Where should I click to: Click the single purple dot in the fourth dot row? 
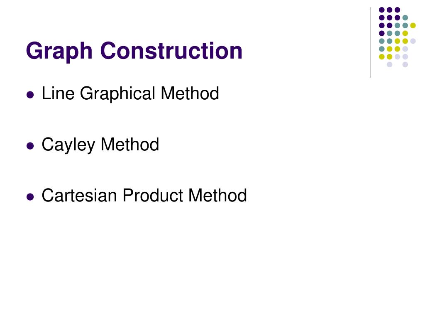point(382,33)
